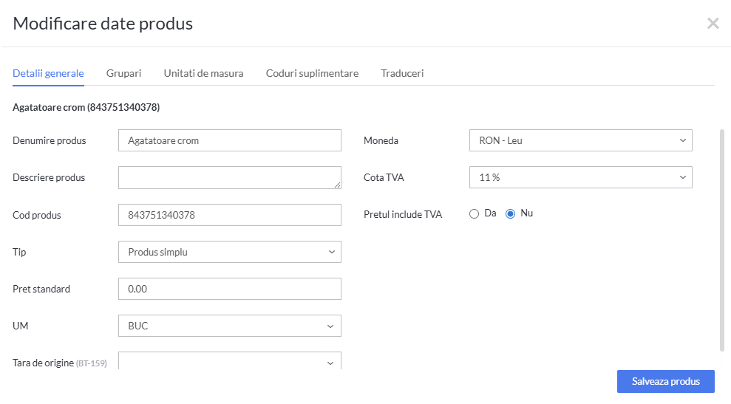
Task: Go to the Coduri suplimentare tab
Action: coord(312,73)
